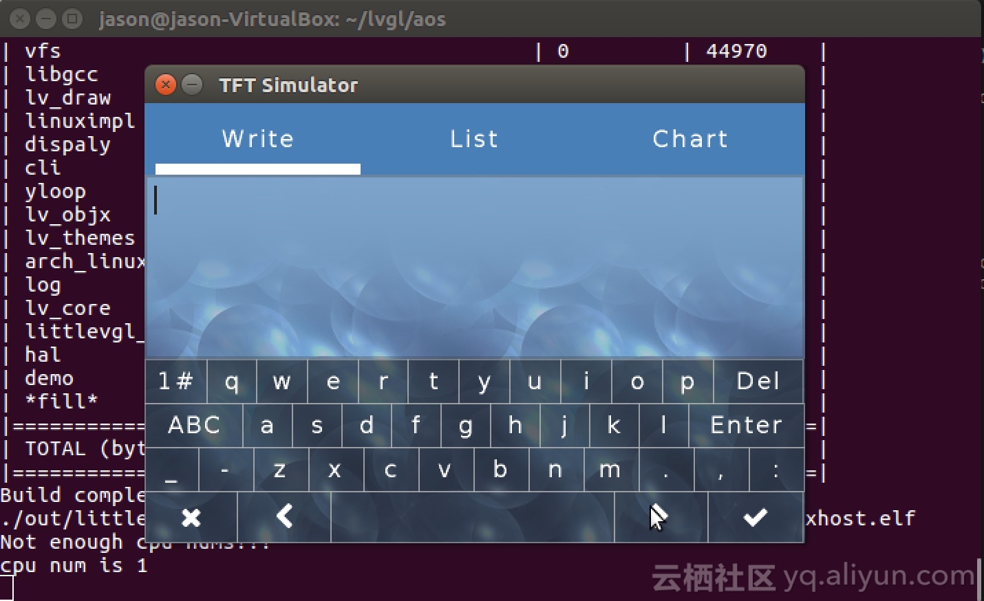Screen dimensions: 984x601
Task: Open the Chart tab
Action: (x=690, y=138)
